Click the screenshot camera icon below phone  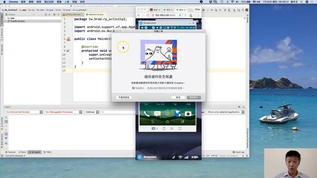point(154,129)
